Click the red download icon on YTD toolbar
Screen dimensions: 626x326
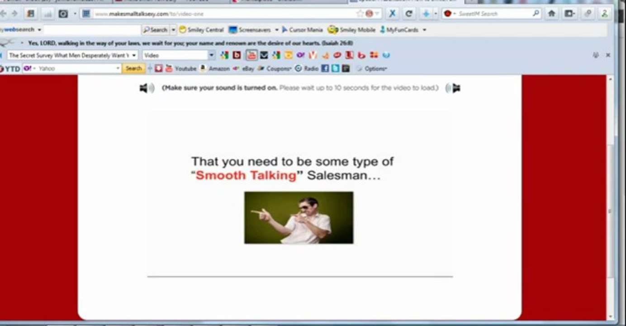pos(158,68)
